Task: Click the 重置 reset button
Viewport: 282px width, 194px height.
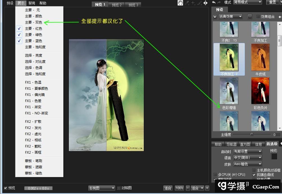Action: pyautogui.click(x=272, y=2)
